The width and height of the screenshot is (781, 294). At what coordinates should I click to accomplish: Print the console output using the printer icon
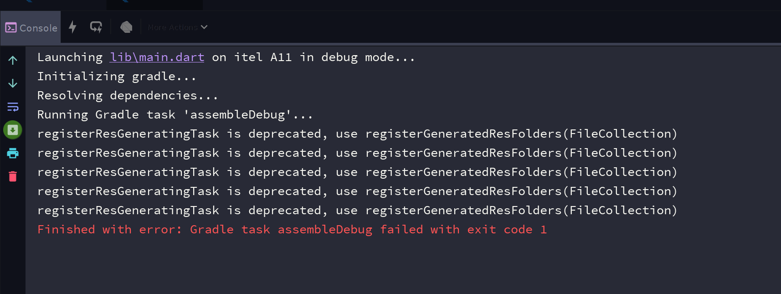point(13,153)
